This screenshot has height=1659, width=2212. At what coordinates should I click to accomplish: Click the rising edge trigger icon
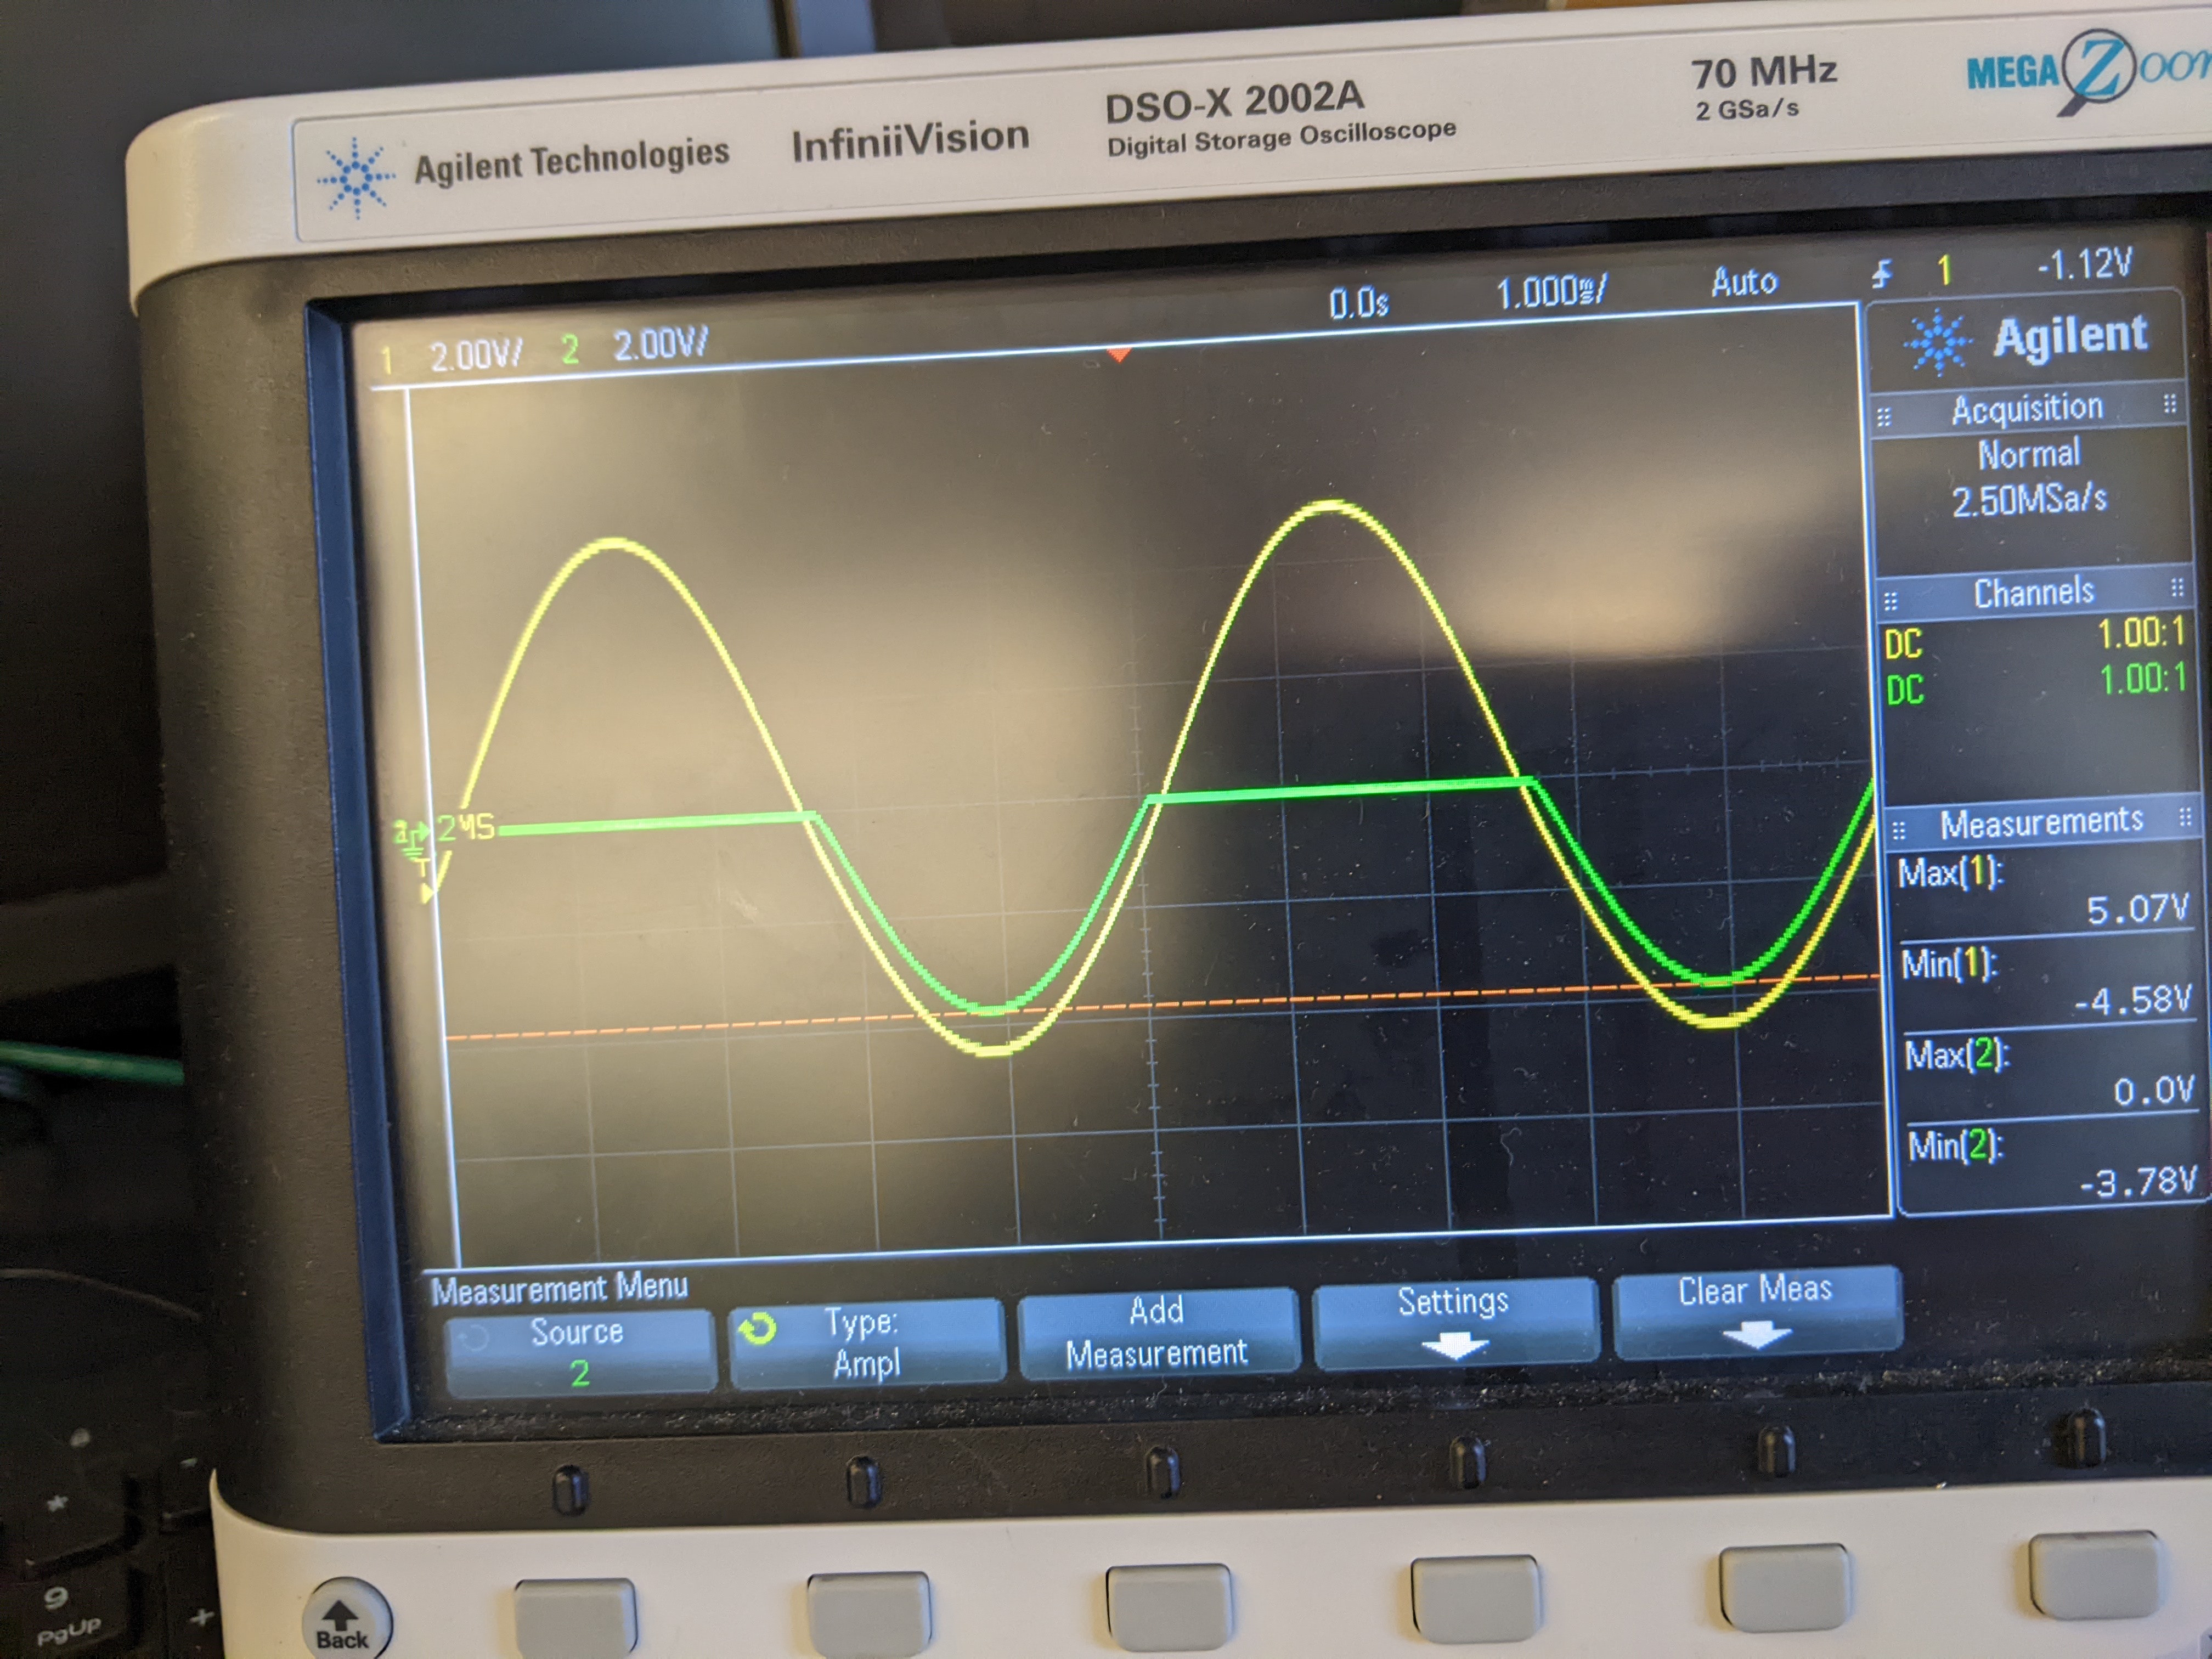point(1882,273)
